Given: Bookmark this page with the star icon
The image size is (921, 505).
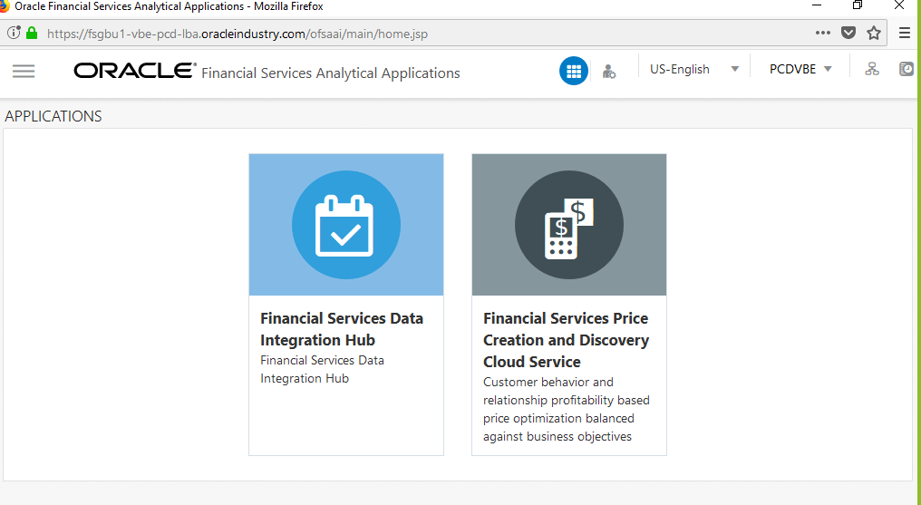Looking at the screenshot, I should [874, 34].
